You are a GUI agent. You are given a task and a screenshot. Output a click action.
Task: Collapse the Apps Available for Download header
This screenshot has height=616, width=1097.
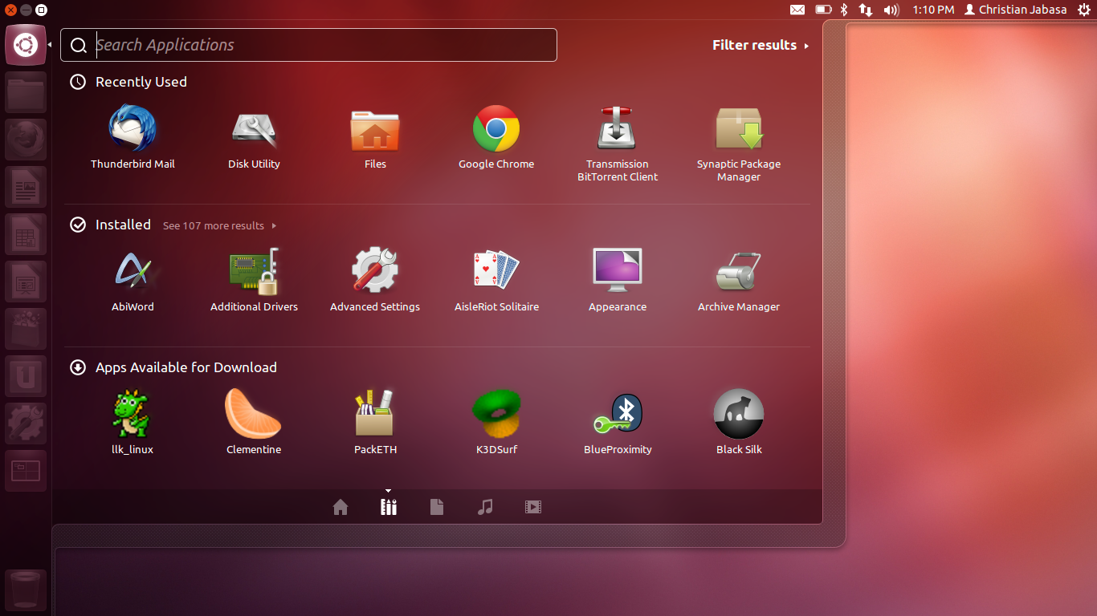(x=173, y=367)
